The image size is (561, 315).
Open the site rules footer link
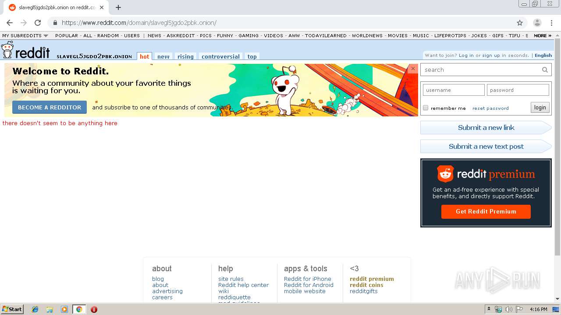[x=231, y=279]
